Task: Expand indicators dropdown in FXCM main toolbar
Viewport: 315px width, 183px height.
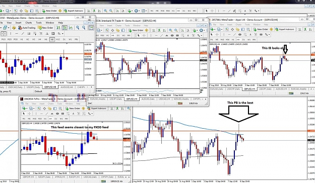Action: 132,11
